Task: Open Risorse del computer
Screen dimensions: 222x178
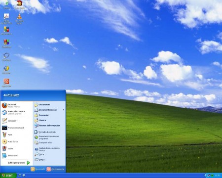Action: coord(49,126)
